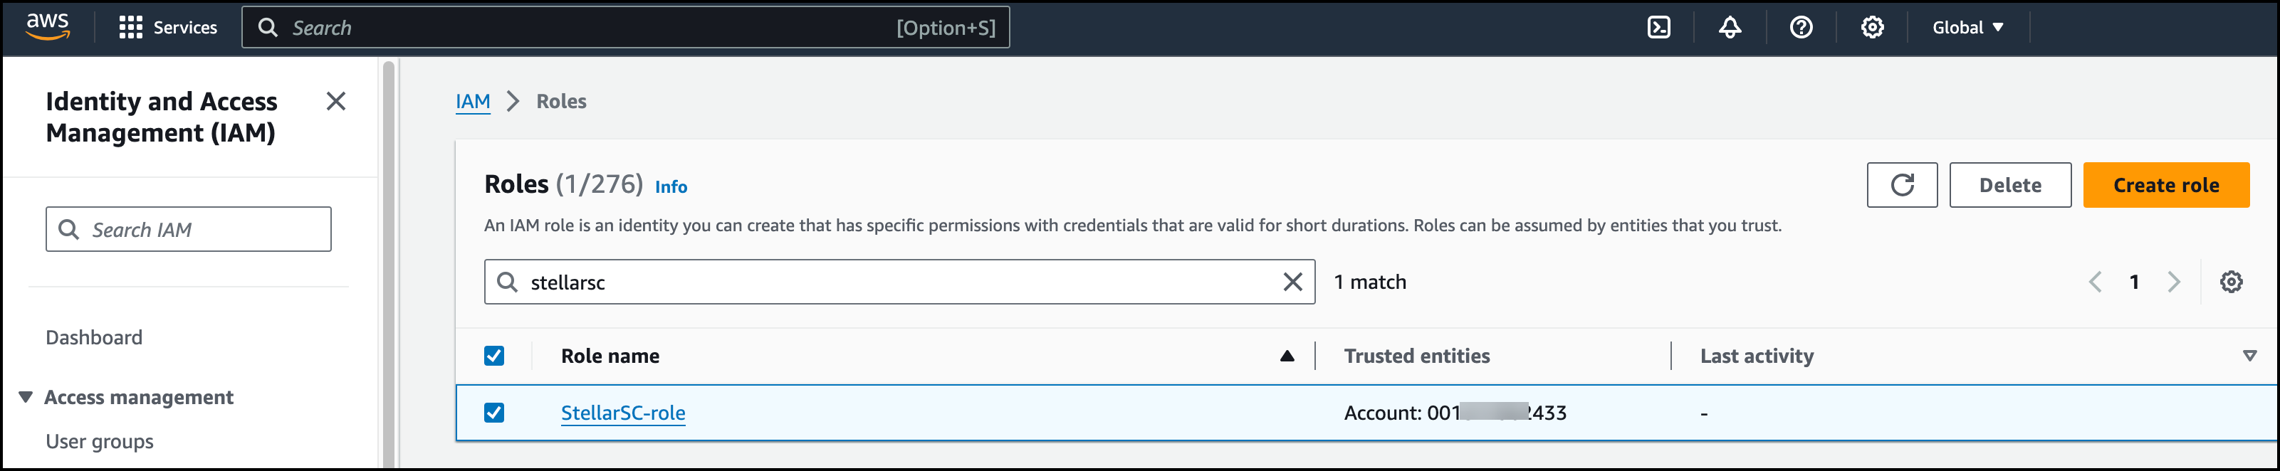This screenshot has width=2280, height=471.
Task: Open roles table preferences gear
Action: tap(2230, 282)
